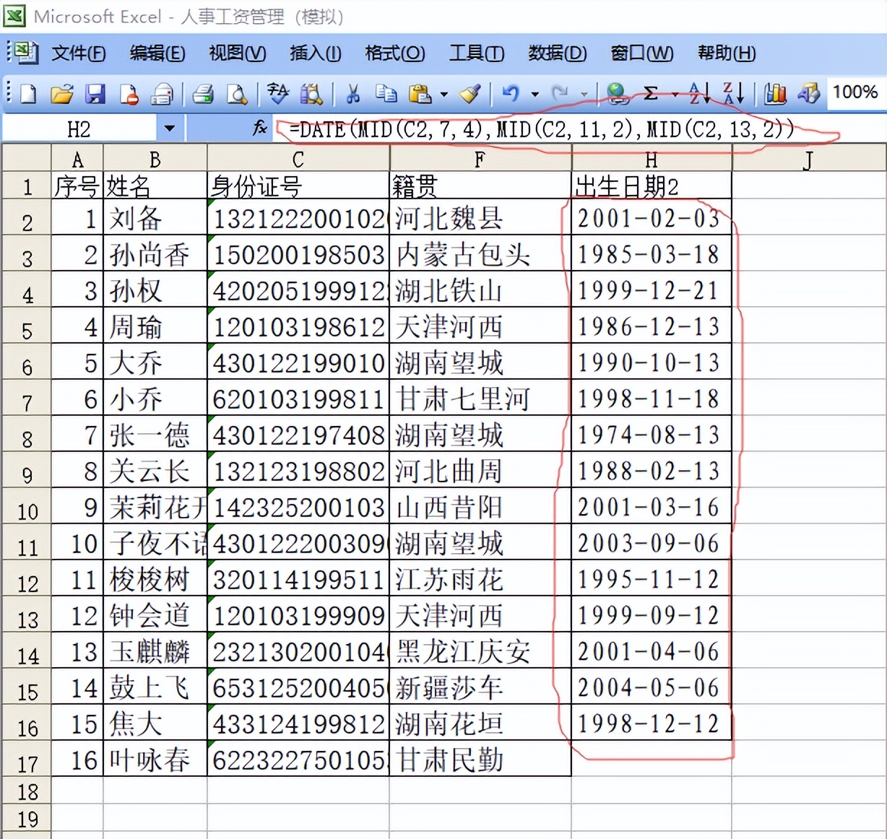Screen dimensions: 887x839
Task: Save the workbook with the Save icon
Action: click(95, 94)
